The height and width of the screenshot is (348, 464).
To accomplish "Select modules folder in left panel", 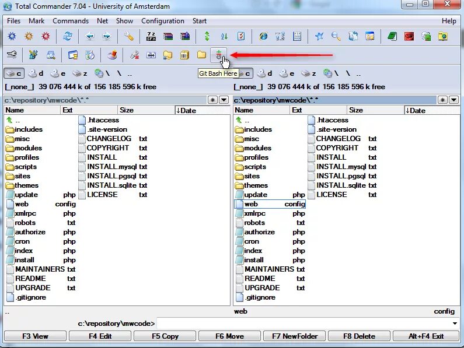I will pyautogui.click(x=25, y=148).
